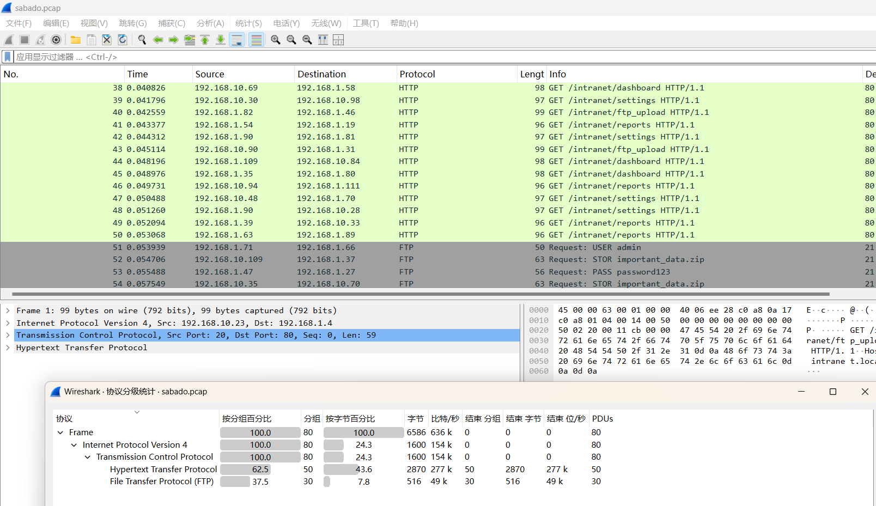Expand Hypertext Transfer Protocol packet details
Image resolution: width=876 pixels, height=506 pixels.
pyautogui.click(x=8, y=348)
